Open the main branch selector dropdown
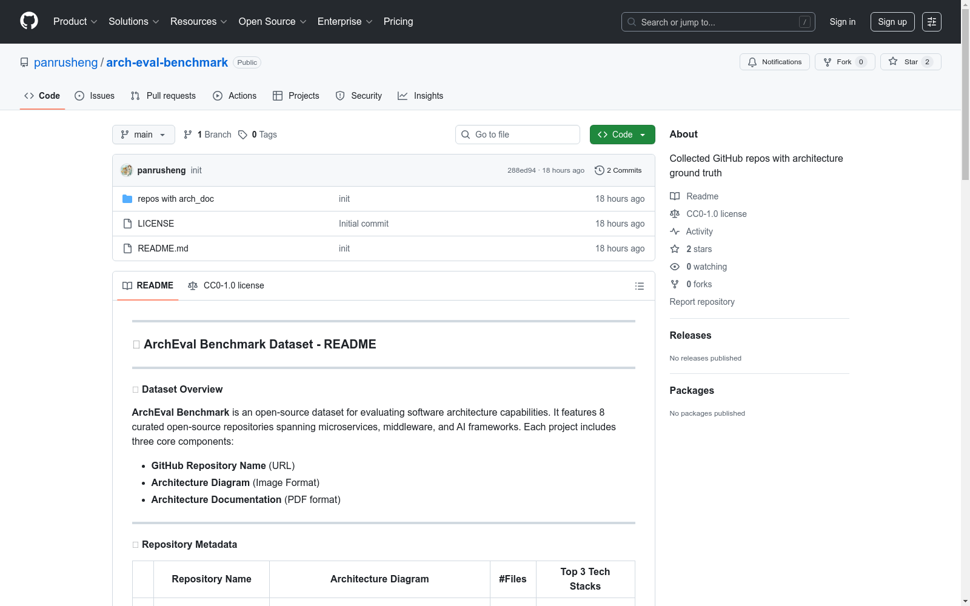Screen dimensions: 970x606 coord(144,135)
